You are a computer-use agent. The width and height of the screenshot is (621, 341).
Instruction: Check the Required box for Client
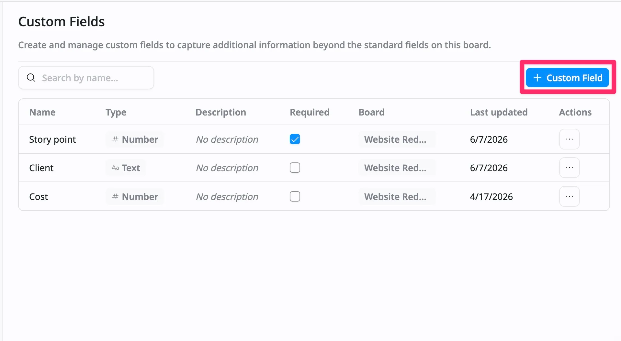click(295, 168)
